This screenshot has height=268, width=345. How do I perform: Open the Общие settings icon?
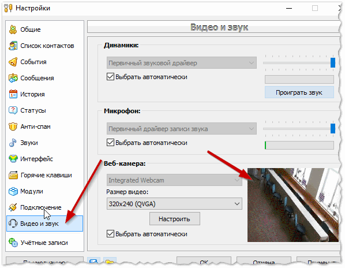(13, 29)
